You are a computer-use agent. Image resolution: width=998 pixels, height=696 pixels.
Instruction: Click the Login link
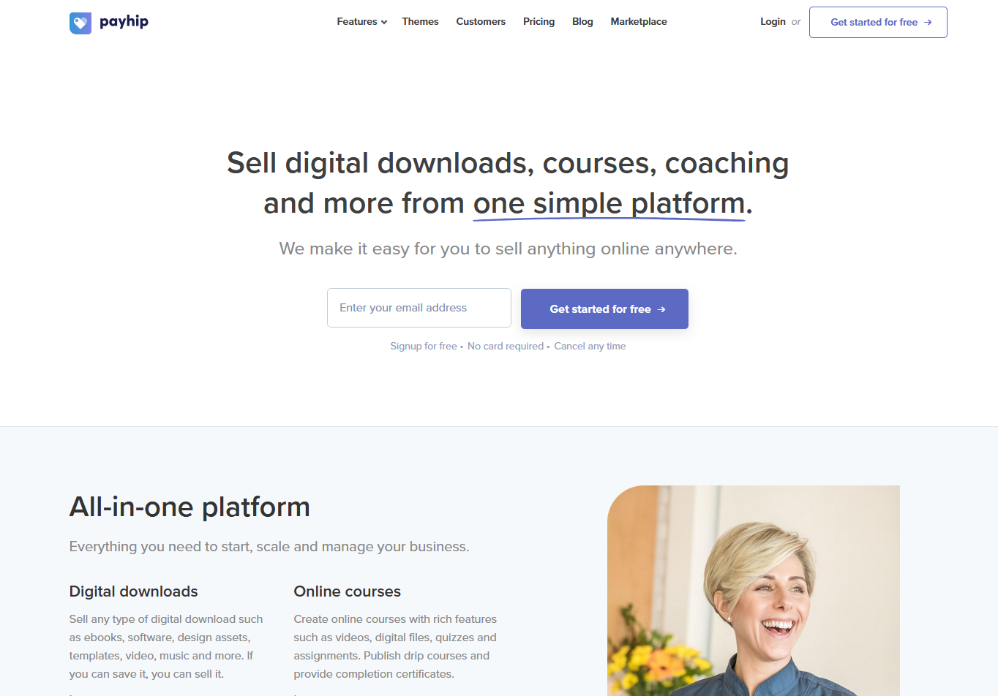point(773,22)
